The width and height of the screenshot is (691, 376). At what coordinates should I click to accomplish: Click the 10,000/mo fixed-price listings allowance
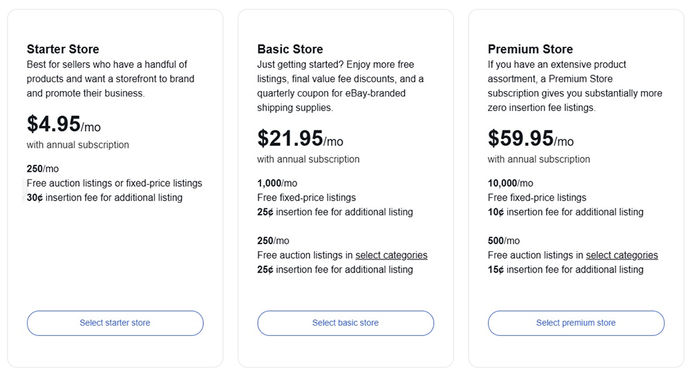[511, 184]
